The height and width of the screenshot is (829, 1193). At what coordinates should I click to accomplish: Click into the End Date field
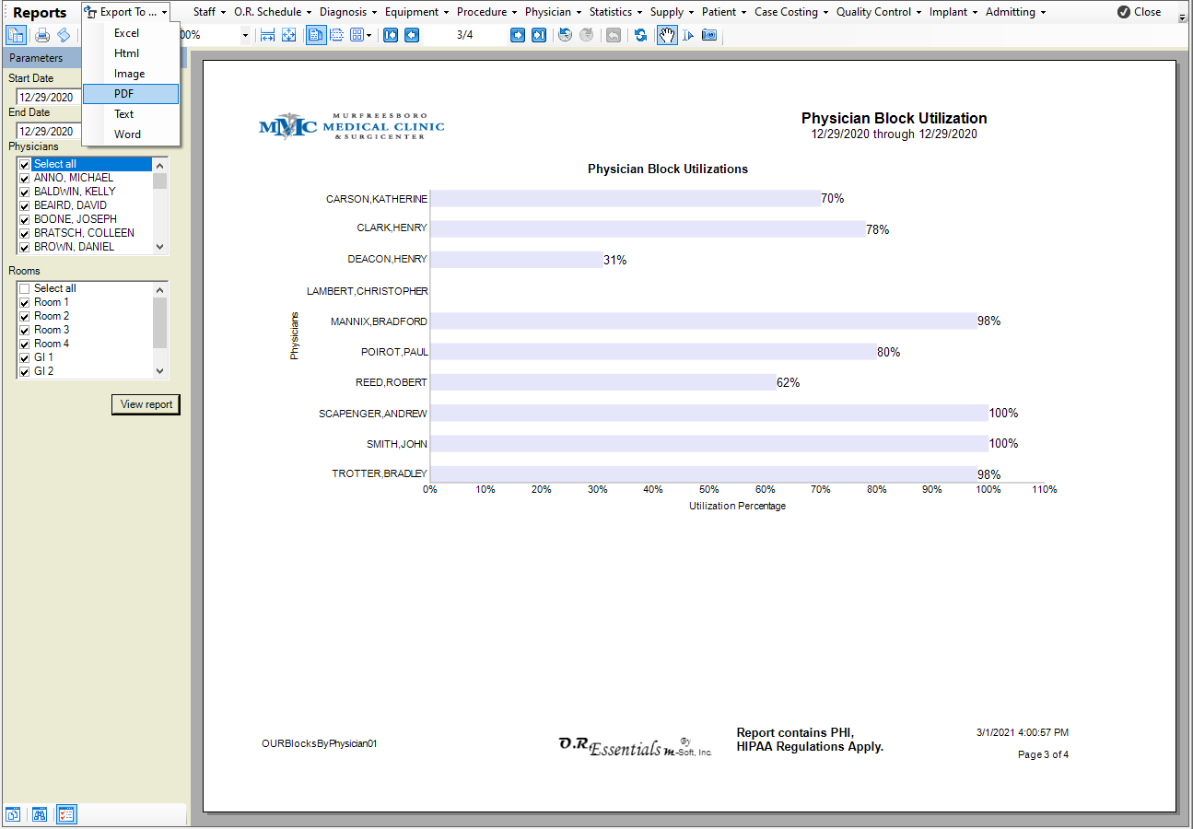pos(49,131)
